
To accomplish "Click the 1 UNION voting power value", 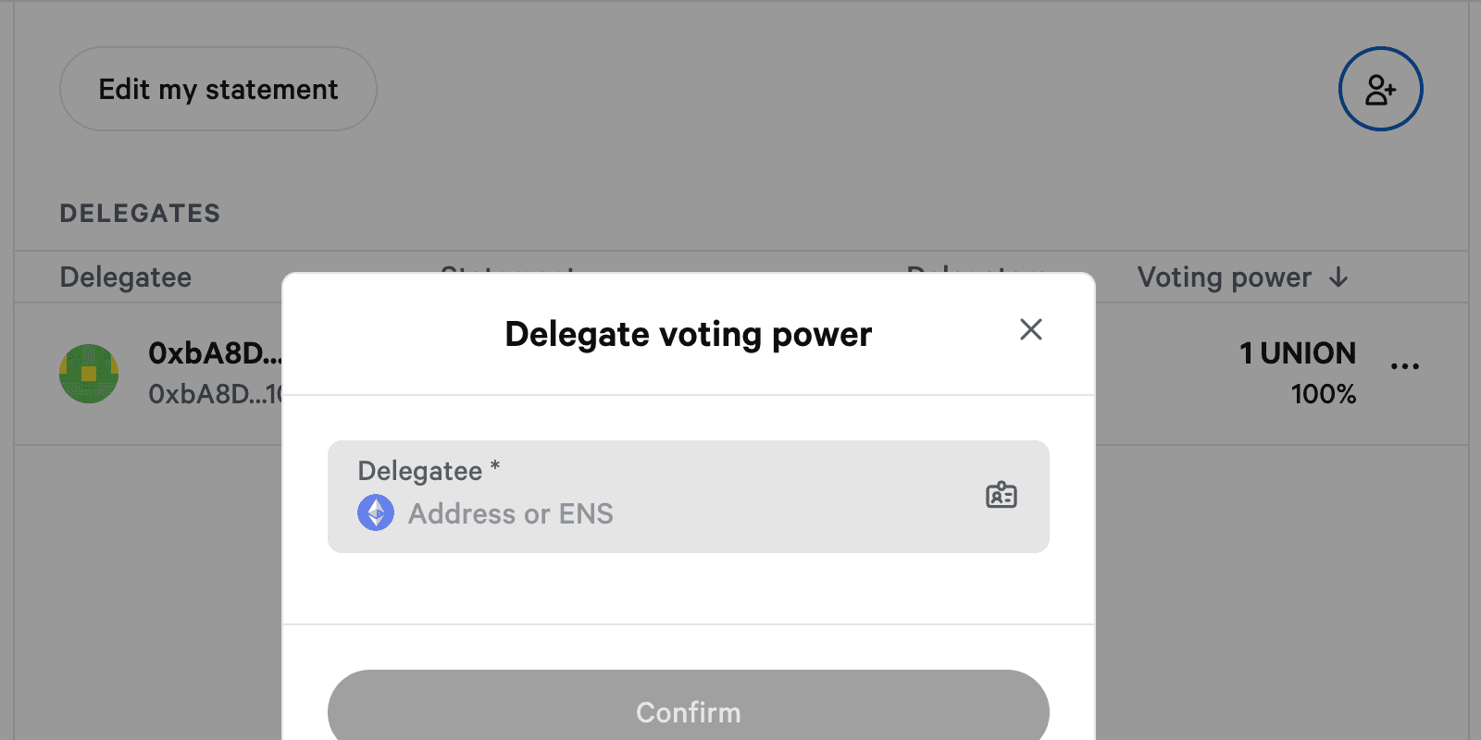I will click(1297, 353).
